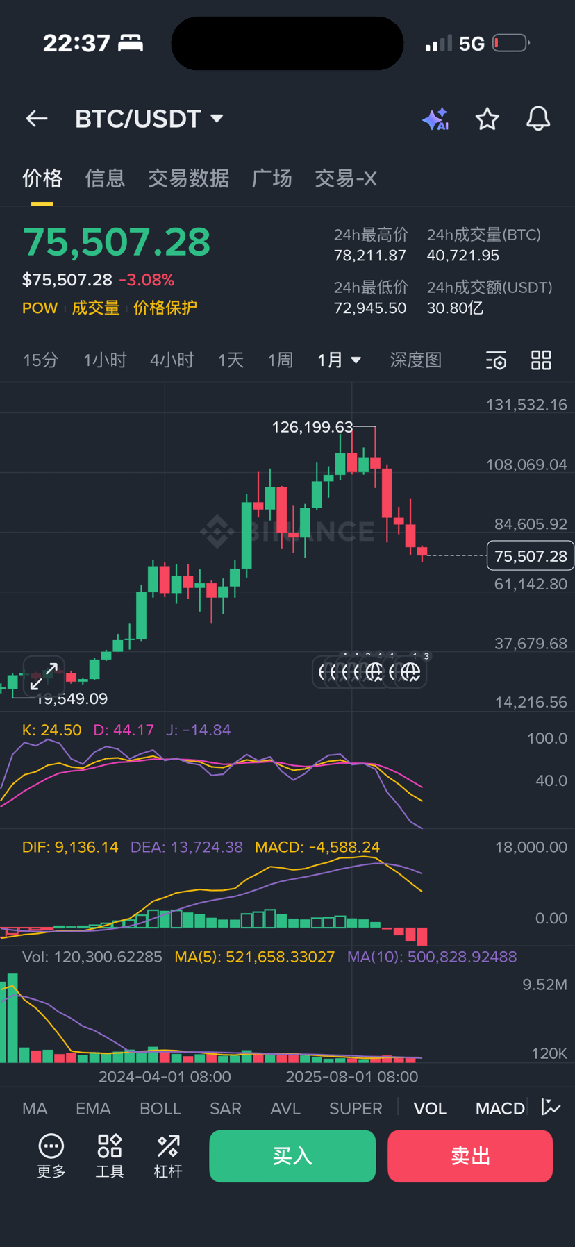Toggle the MA indicator
The height and width of the screenshot is (1247, 575).
coord(35,1108)
